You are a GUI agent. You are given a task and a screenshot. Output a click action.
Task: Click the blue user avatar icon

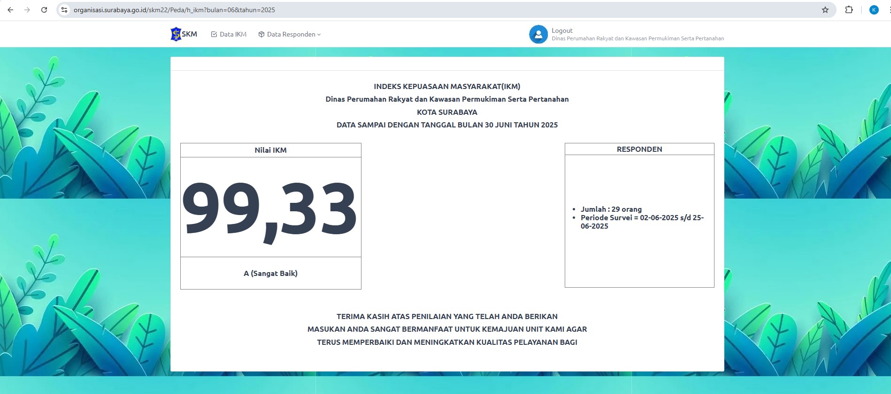tap(538, 34)
